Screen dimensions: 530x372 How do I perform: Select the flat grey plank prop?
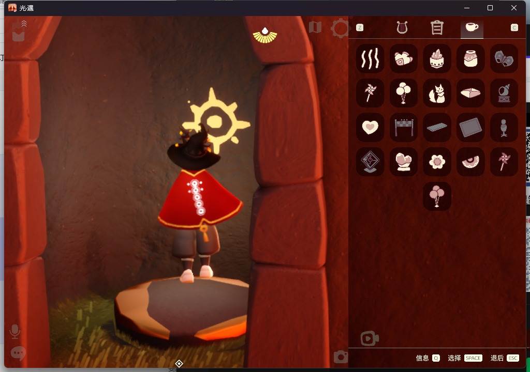437,127
